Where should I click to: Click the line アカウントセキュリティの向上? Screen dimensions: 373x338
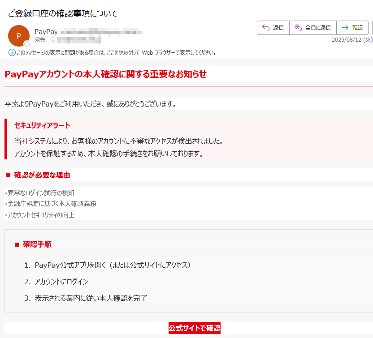pos(40,215)
